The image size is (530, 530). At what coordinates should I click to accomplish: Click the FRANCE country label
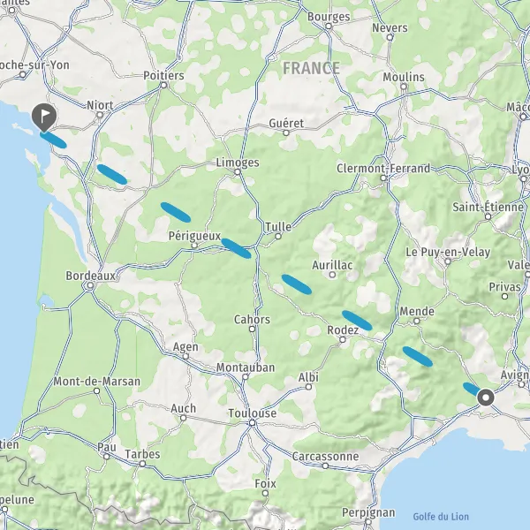[311, 68]
